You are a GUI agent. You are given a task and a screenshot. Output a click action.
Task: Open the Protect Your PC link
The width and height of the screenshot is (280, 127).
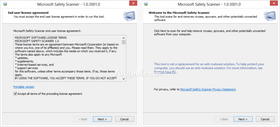(165, 72)
